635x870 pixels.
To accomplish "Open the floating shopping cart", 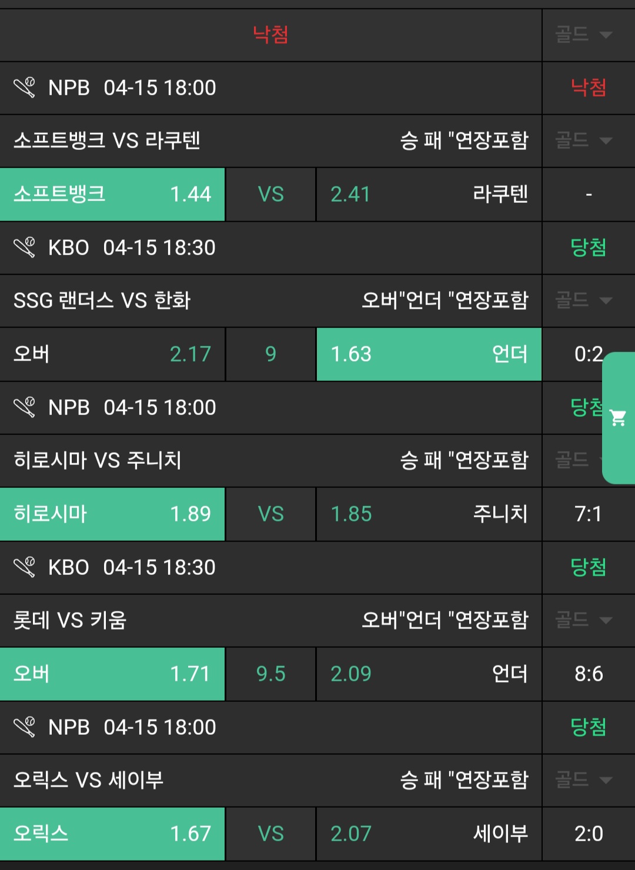I will point(619,418).
